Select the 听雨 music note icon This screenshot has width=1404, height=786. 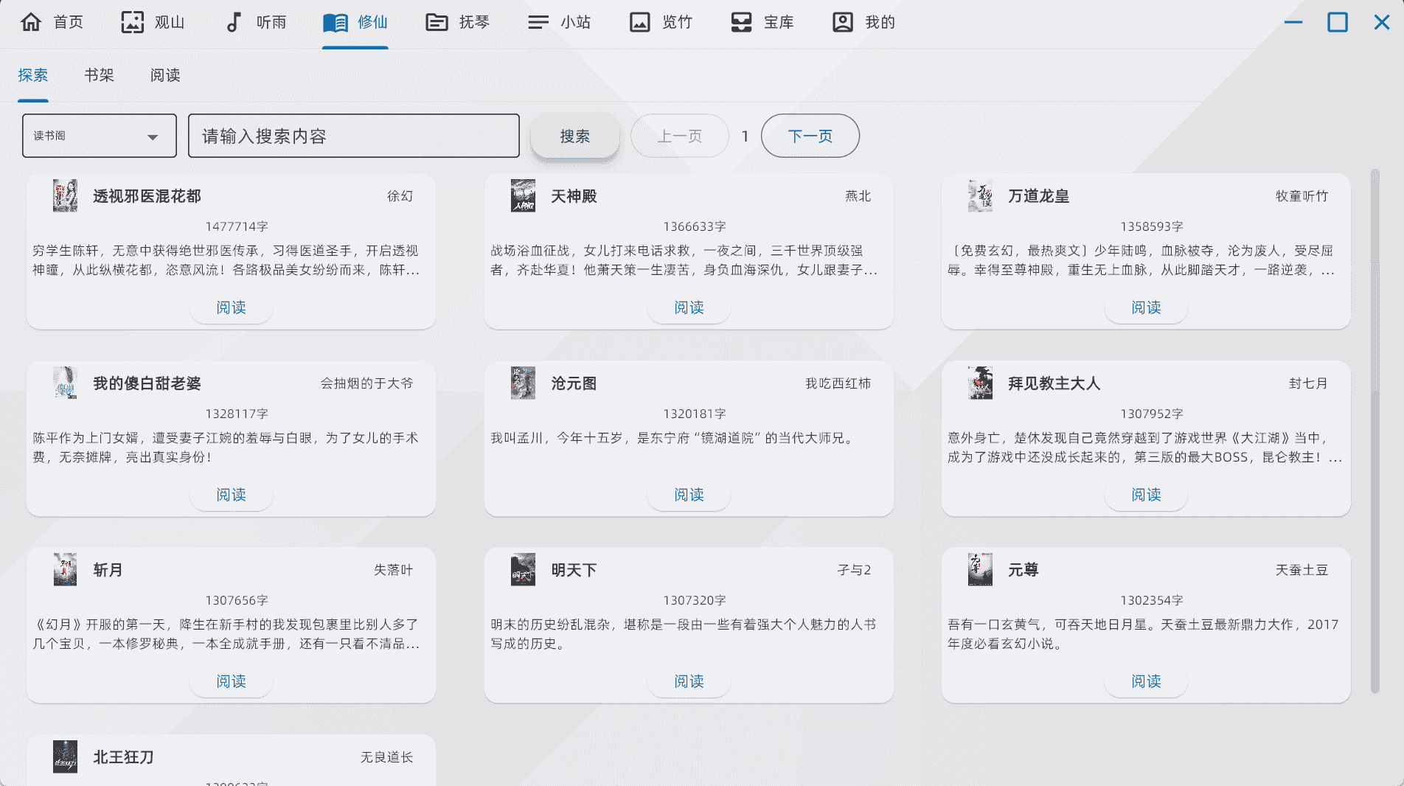tap(233, 22)
